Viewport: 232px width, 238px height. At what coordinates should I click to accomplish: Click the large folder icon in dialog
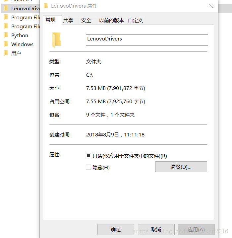coord(56,40)
